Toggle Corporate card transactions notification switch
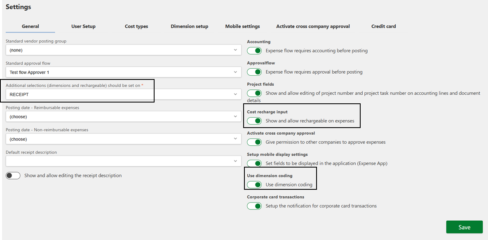The width and height of the screenshot is (488, 240). [254, 205]
